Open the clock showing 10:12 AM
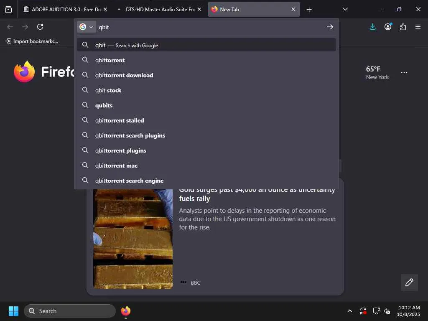The width and height of the screenshot is (428, 321). 408,311
